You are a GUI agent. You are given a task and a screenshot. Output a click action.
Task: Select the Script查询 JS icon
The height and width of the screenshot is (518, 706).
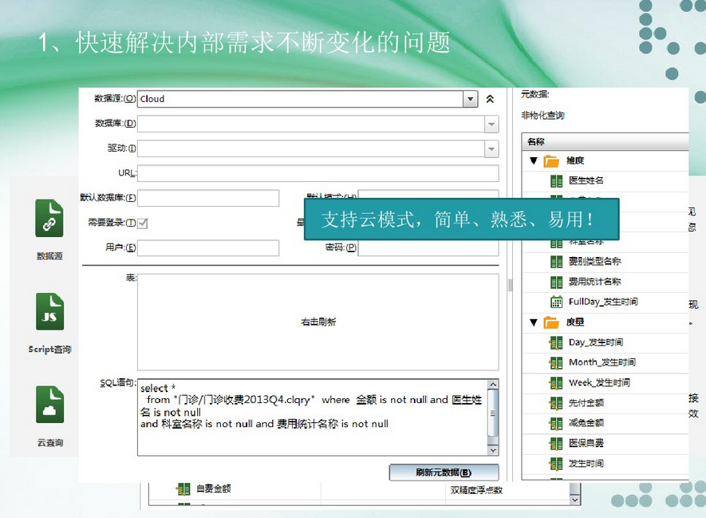click(49, 312)
